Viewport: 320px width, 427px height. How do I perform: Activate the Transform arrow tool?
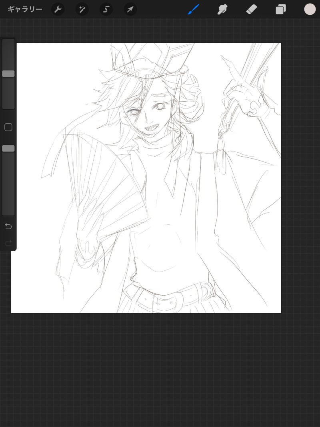130,10
